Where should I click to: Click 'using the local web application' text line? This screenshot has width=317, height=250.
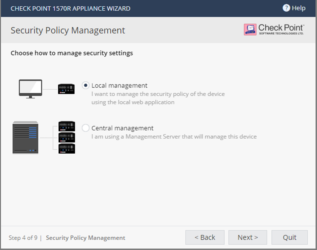click(x=133, y=102)
